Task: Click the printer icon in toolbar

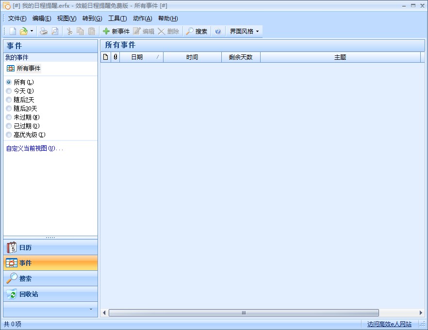Action: click(43, 32)
